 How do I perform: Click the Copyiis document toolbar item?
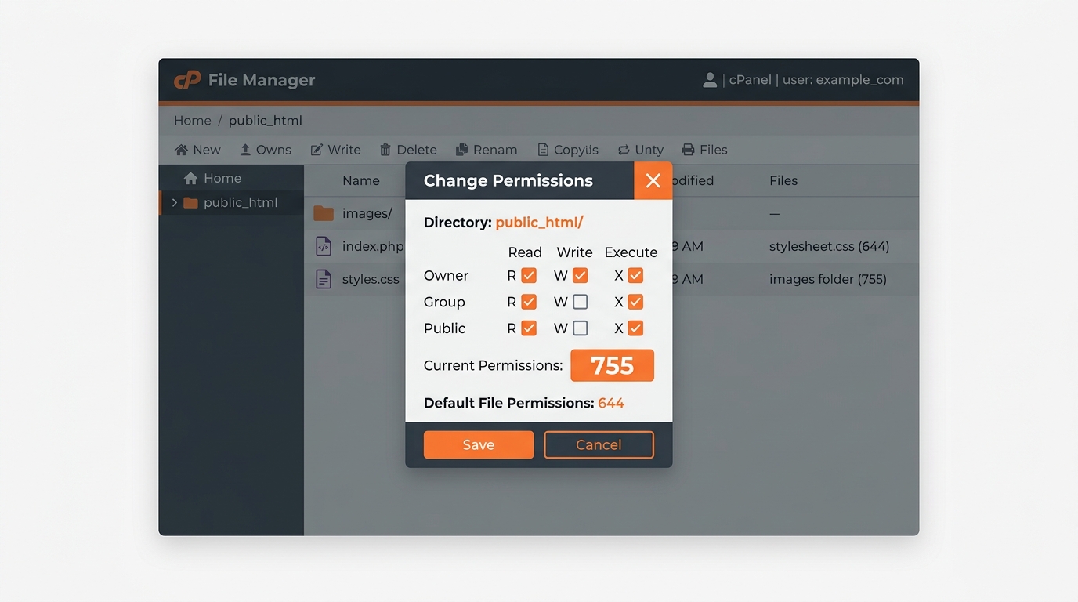coord(568,150)
